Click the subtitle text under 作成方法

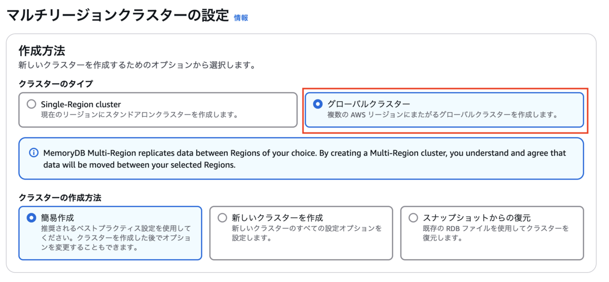click(x=137, y=65)
